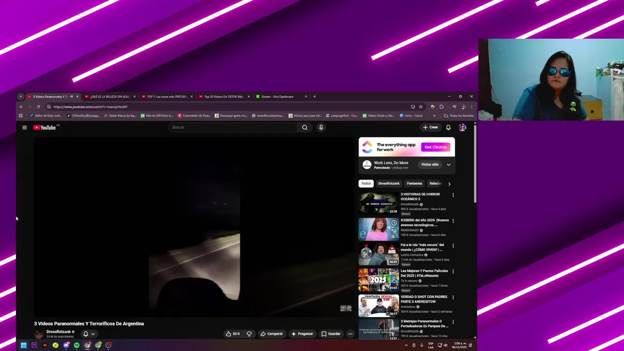Click the Preguntar button
624x351 pixels.
coord(302,334)
